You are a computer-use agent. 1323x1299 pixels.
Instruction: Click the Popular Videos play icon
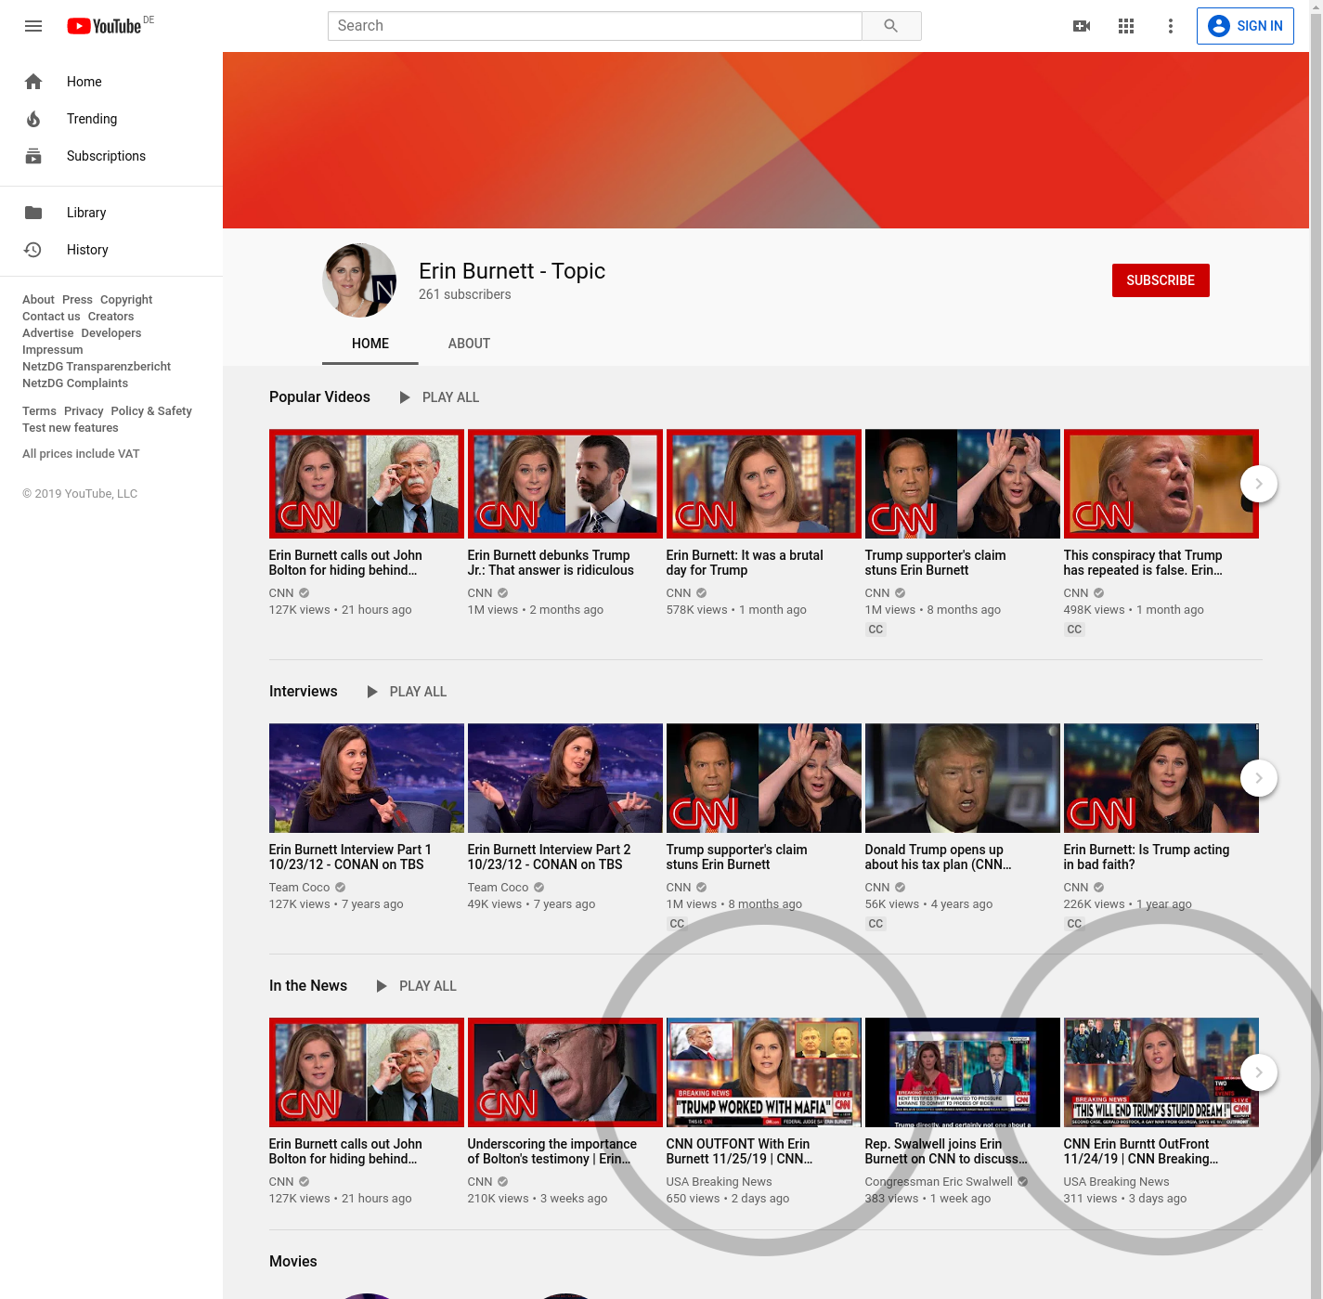click(404, 397)
